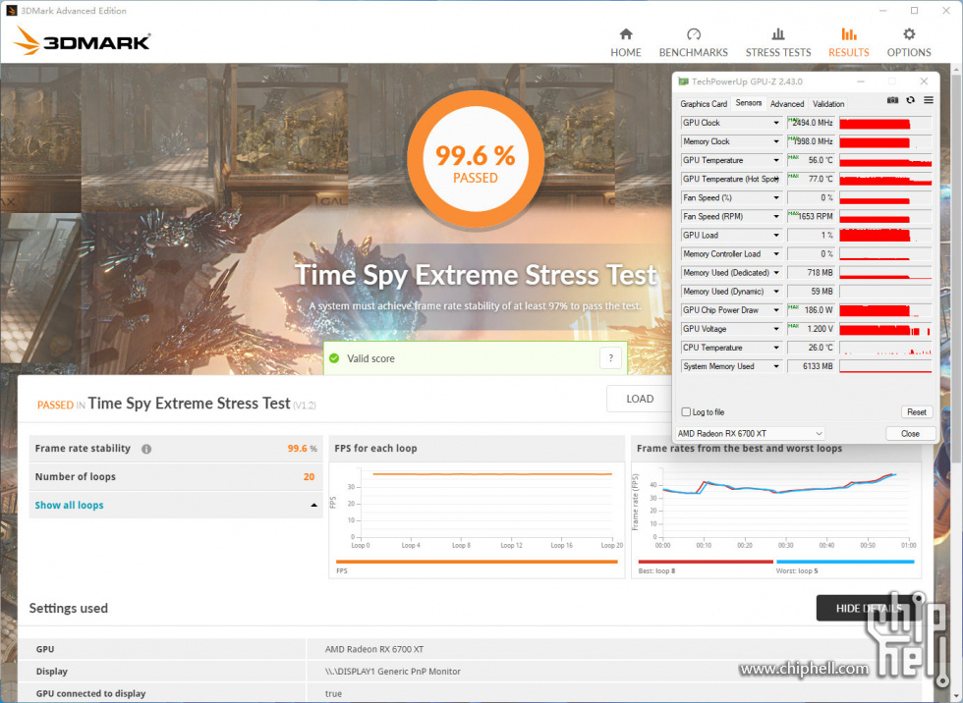The width and height of the screenshot is (963, 703).
Task: Click GPU setting value AMD Radeon RX 6700 XT
Action: [x=374, y=649]
